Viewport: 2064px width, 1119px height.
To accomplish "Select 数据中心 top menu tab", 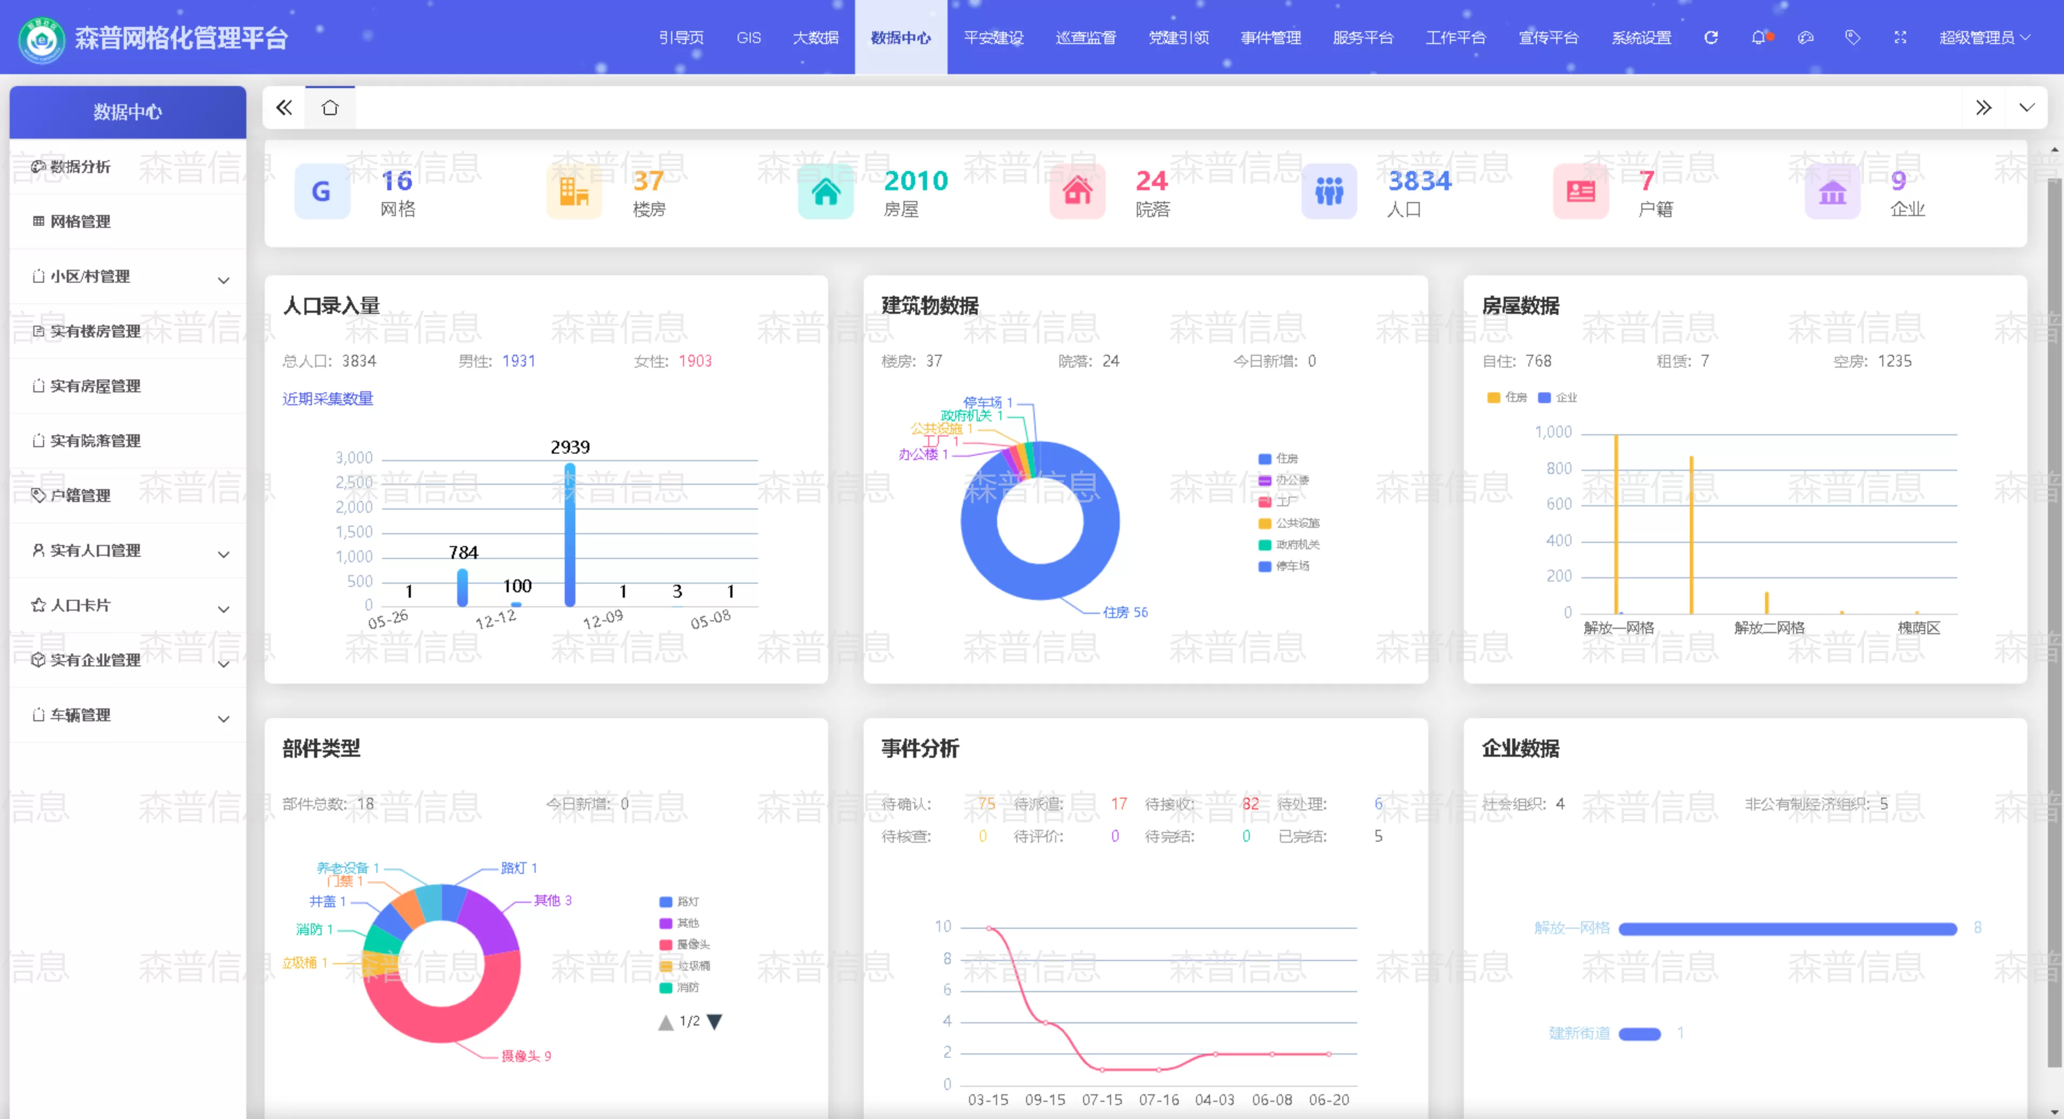I will (x=901, y=38).
